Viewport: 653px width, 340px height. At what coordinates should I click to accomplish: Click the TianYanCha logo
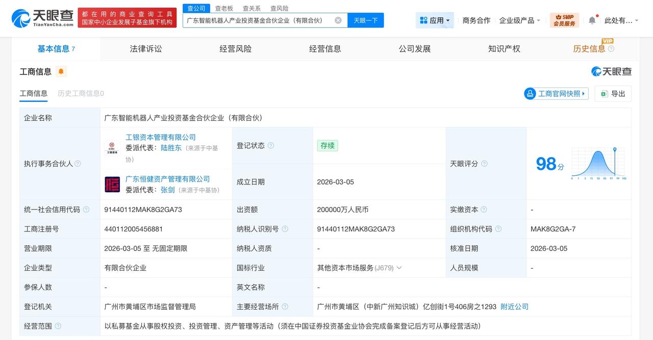[35, 18]
